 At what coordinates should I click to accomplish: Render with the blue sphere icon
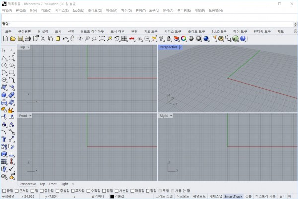(206, 39)
